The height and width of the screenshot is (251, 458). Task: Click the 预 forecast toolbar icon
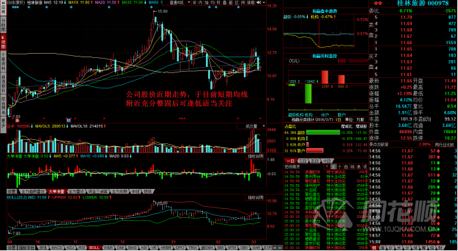pyautogui.click(x=243, y=3)
